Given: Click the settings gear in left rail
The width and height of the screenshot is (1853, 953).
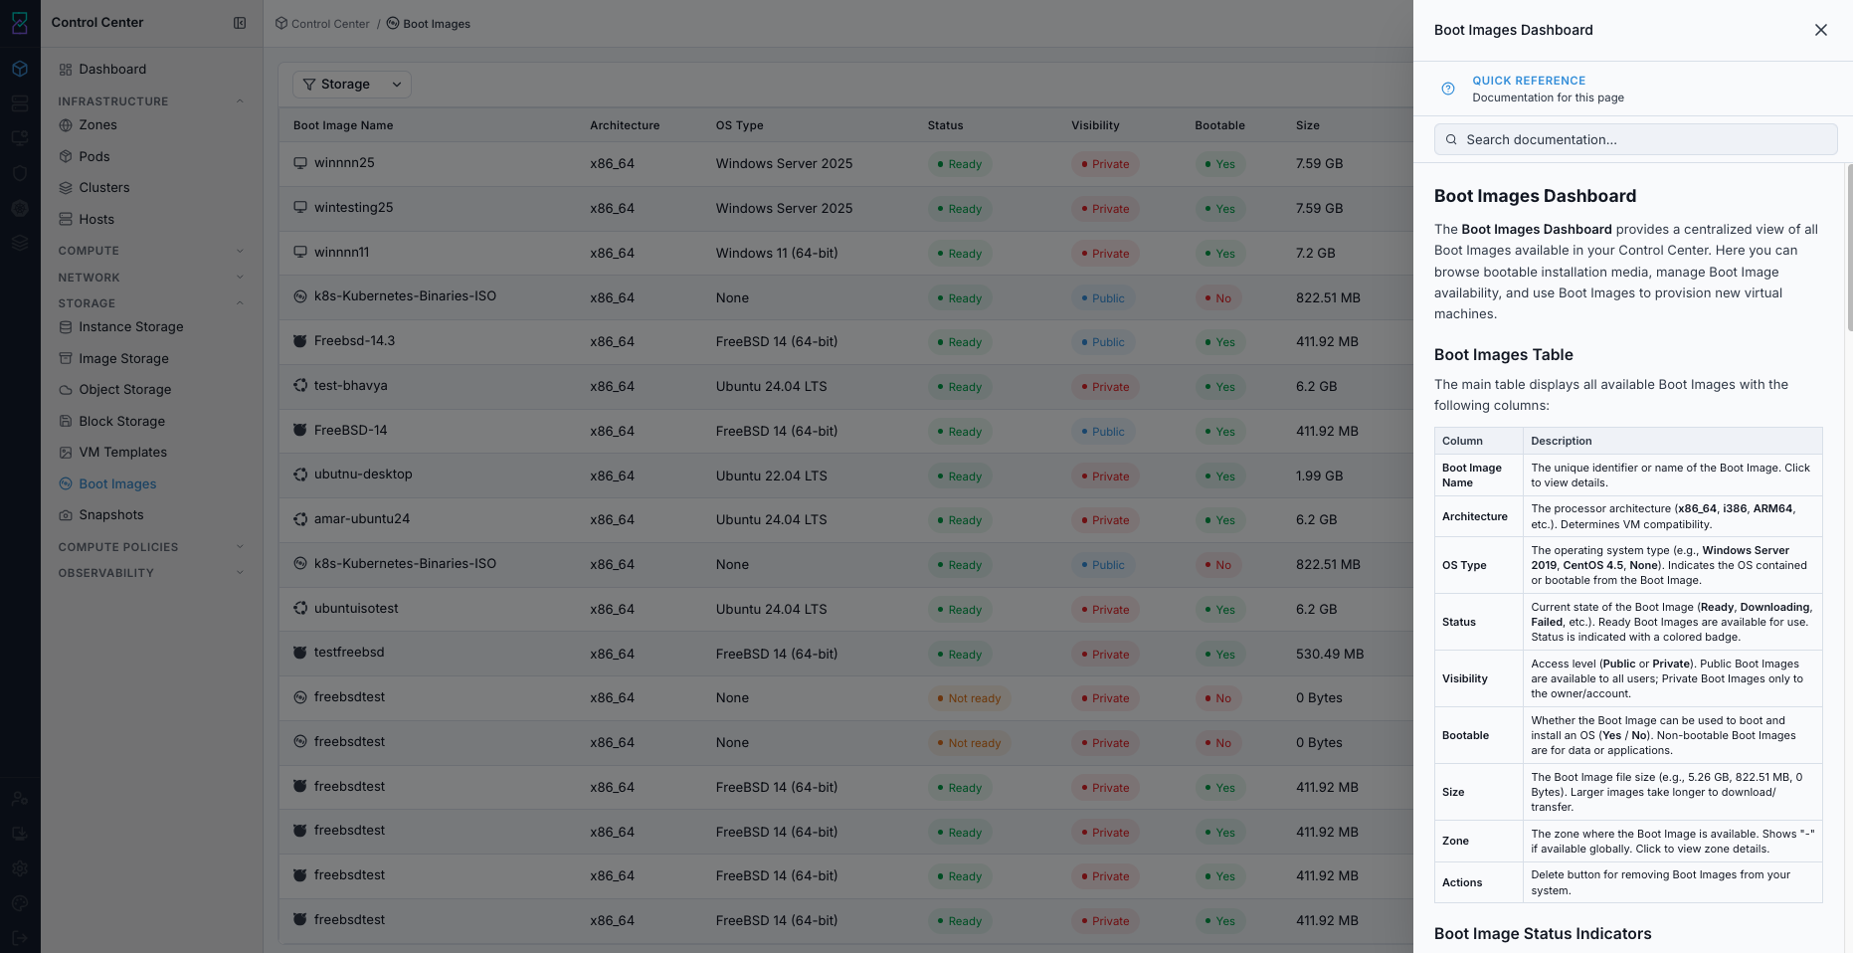Looking at the screenshot, I should (20, 868).
